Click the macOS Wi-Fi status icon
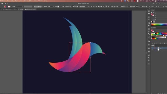Viewport: 167px width, 94px height. (x=153, y=1)
